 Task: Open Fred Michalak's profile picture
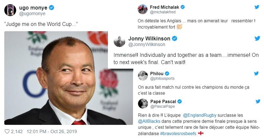pyautogui.click(x=142, y=10)
